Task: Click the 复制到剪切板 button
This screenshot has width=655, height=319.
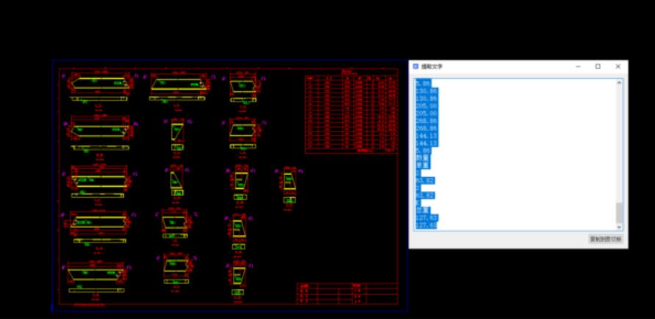Action: [x=606, y=240]
